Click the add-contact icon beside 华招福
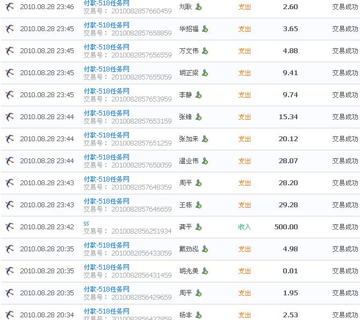The width and height of the screenshot is (360, 320). [x=205, y=29]
